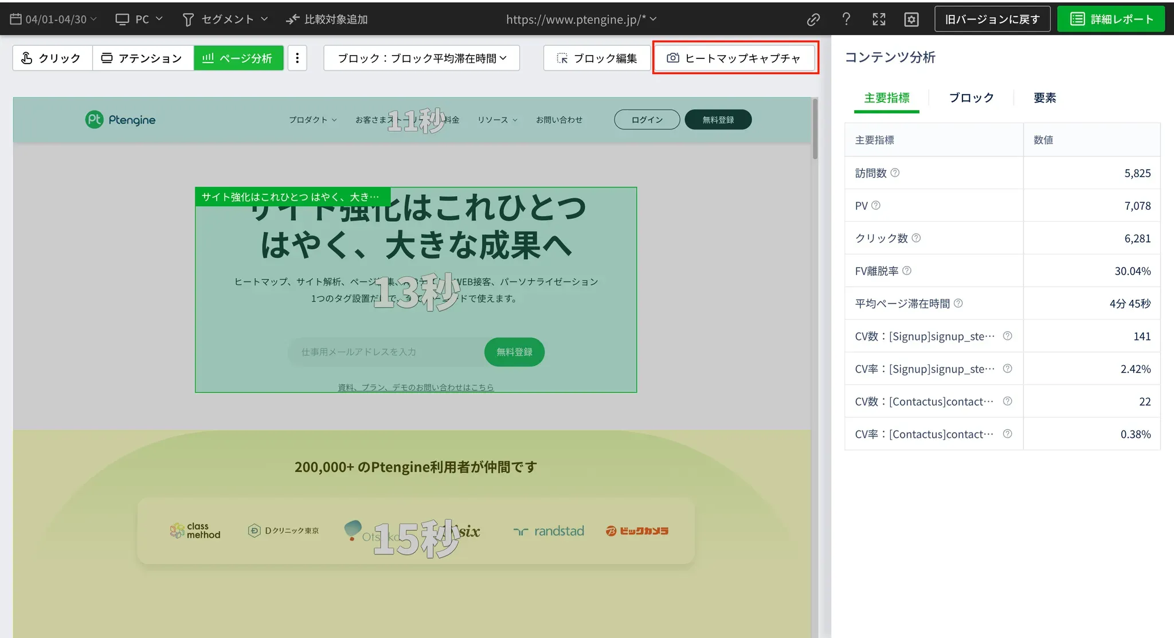
Task: Expand the PC device dropdown
Action: pos(139,19)
